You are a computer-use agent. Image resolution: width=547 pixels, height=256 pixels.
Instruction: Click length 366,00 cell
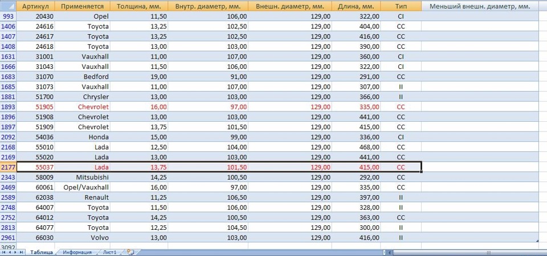(356, 97)
